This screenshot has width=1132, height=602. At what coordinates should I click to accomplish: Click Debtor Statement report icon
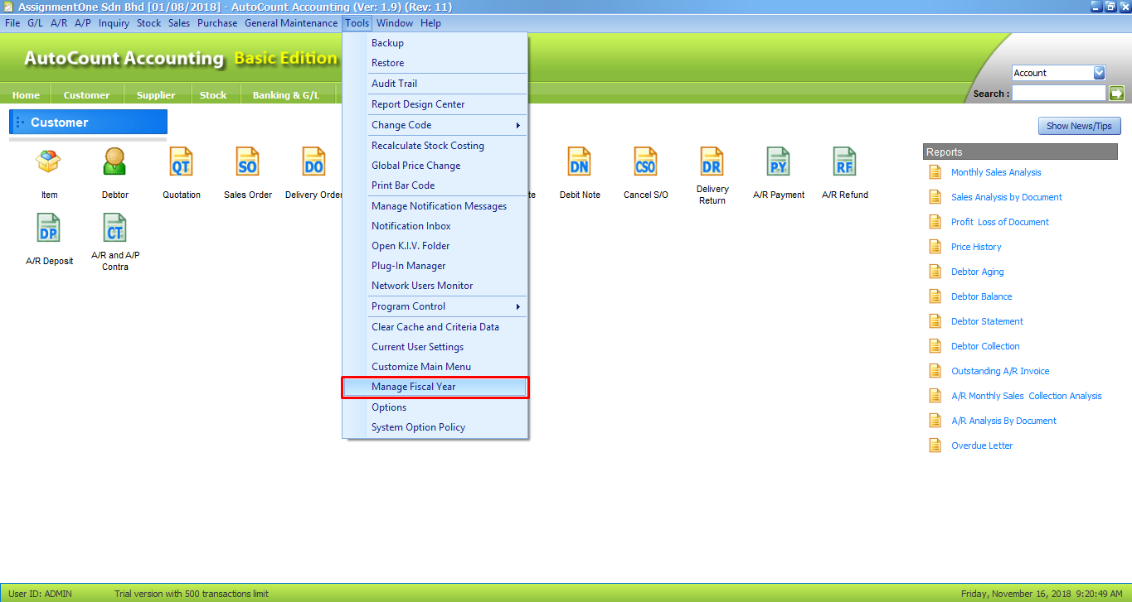(x=935, y=321)
